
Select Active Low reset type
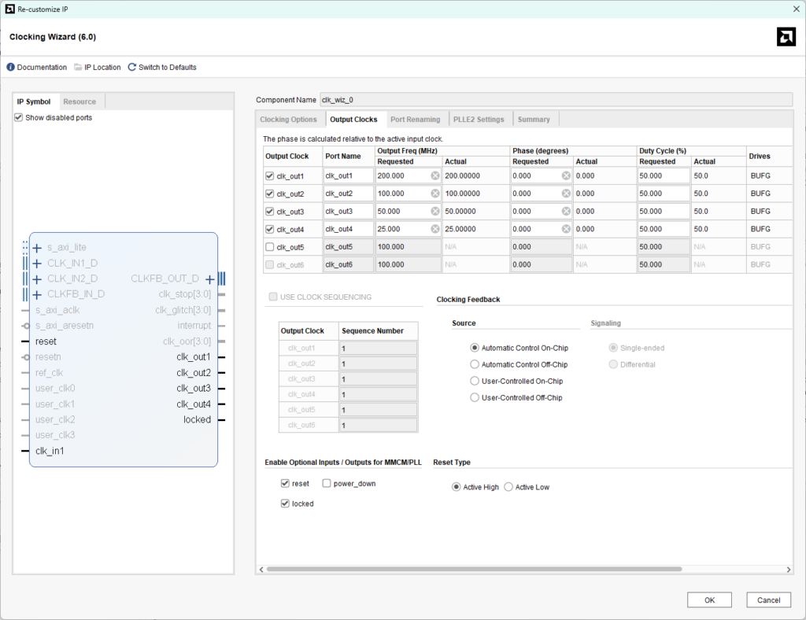(508, 487)
